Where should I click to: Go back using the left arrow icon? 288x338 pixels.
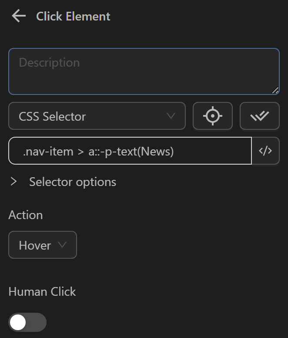point(19,17)
